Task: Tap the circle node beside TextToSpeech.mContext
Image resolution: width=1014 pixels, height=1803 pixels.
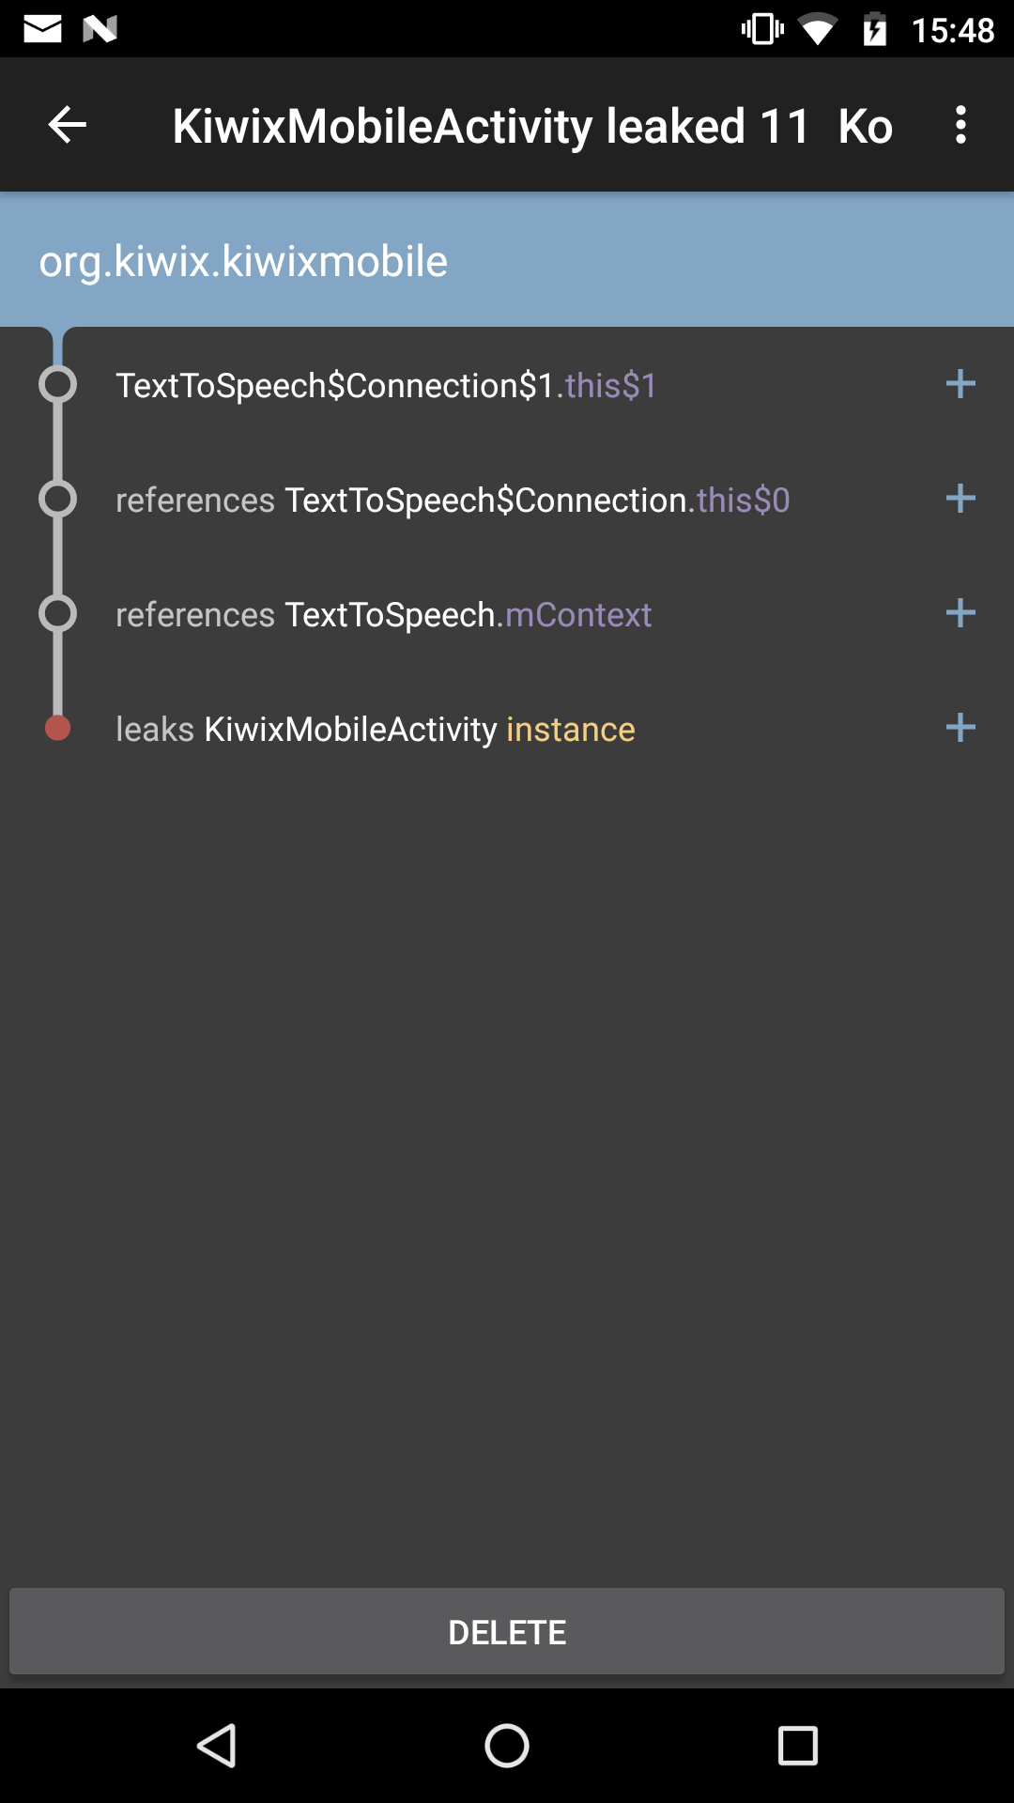Action: (58, 613)
